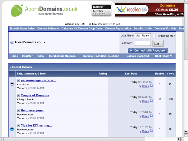Focus the Password input field
Viewport: 188px width, 141px height.
point(143,43)
